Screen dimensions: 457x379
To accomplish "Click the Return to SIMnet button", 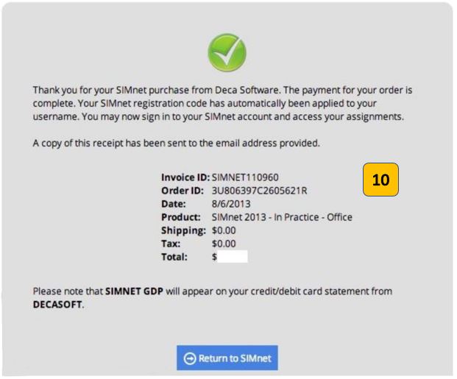I will click(x=227, y=358).
